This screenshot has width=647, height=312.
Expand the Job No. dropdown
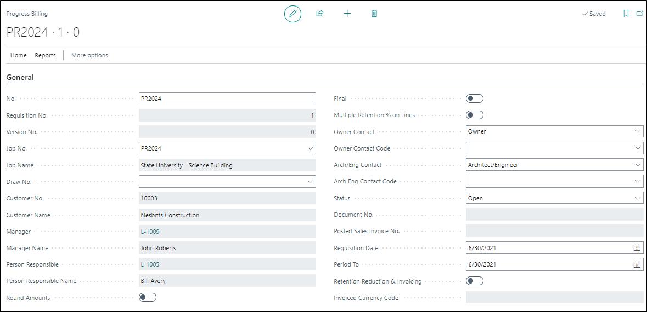tap(310, 148)
